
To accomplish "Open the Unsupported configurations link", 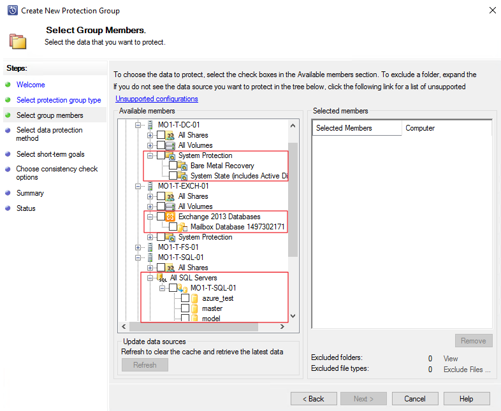I will pyautogui.click(x=157, y=99).
